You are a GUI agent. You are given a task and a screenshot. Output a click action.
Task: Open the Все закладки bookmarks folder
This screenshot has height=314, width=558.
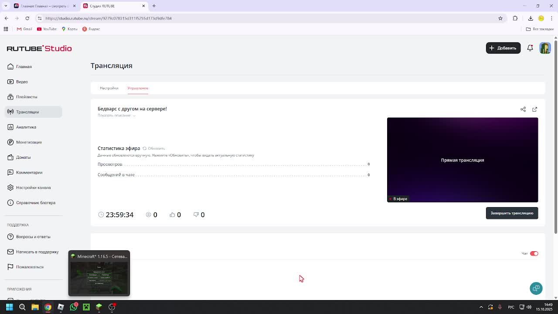point(540,29)
